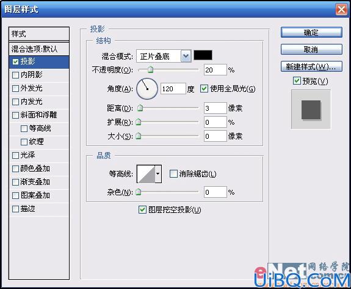
Task: Click the 确定 button
Action: click(311, 33)
